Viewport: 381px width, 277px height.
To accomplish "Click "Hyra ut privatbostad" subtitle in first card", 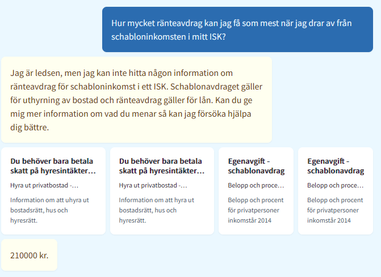I will pos(44,185).
